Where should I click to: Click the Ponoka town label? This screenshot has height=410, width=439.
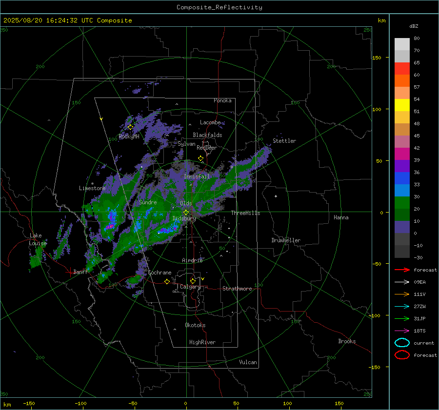pos(222,100)
